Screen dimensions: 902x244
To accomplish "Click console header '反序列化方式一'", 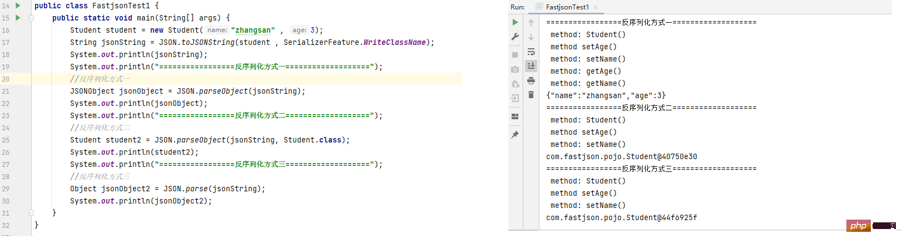I will point(647,22).
